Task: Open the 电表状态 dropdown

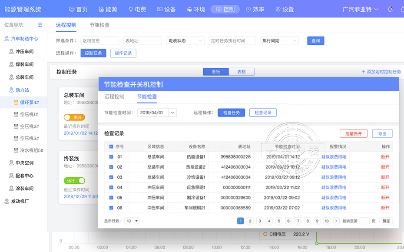Action: point(185,41)
